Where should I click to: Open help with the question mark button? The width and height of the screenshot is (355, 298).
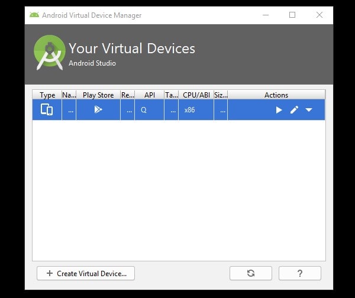pos(300,273)
